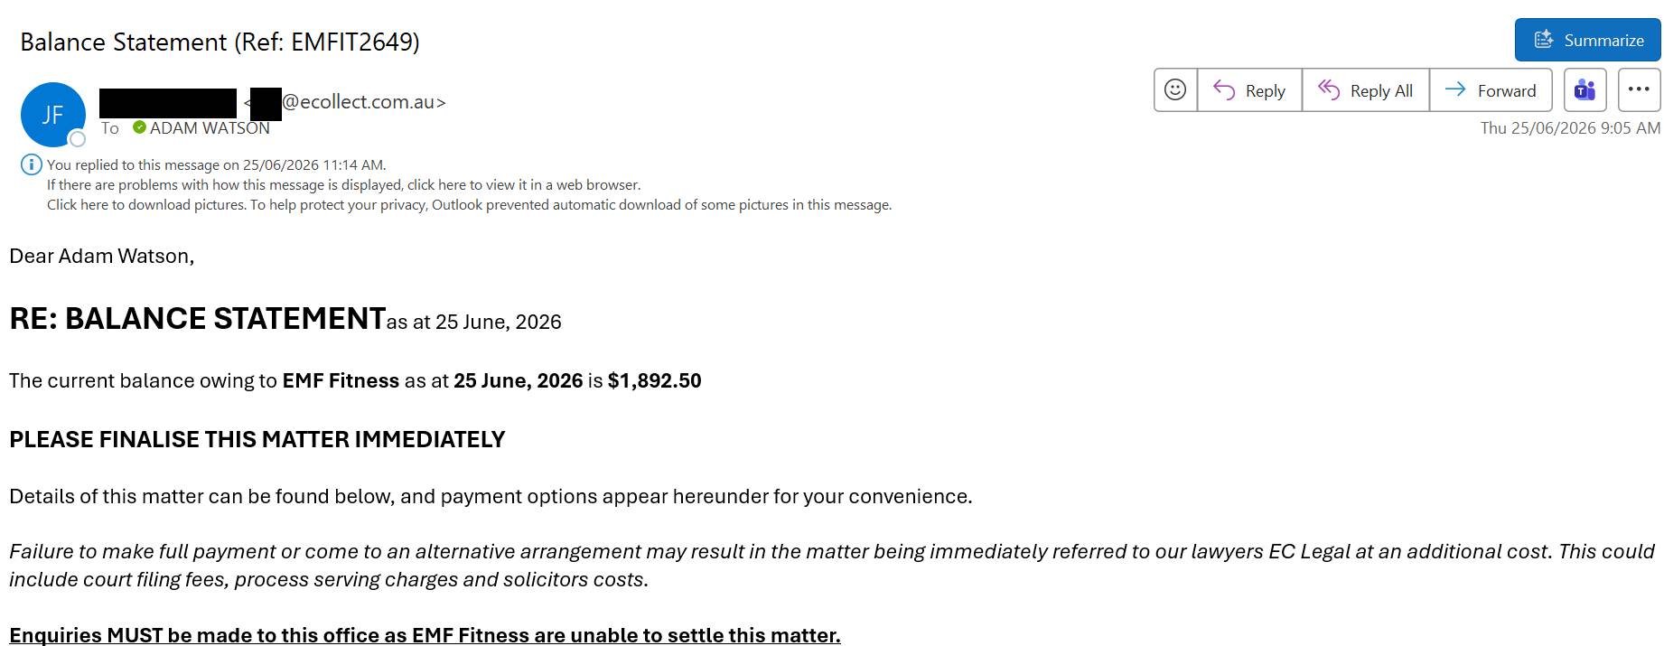Open the more actions ellipsis menu

[1639, 89]
